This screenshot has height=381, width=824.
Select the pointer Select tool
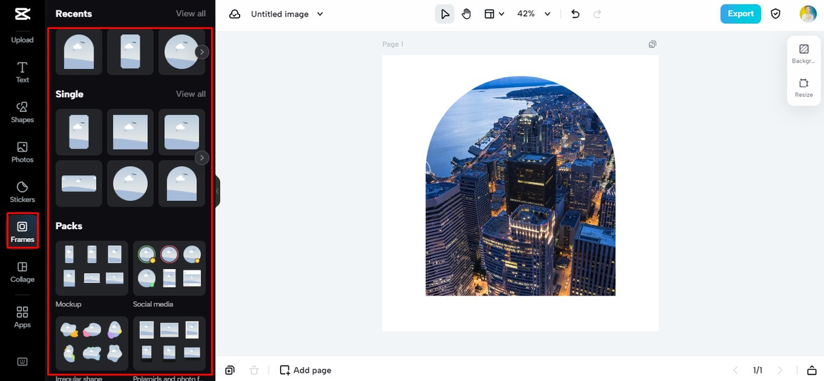(x=445, y=14)
